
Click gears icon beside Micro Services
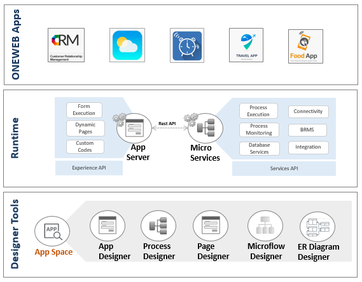[191, 119]
